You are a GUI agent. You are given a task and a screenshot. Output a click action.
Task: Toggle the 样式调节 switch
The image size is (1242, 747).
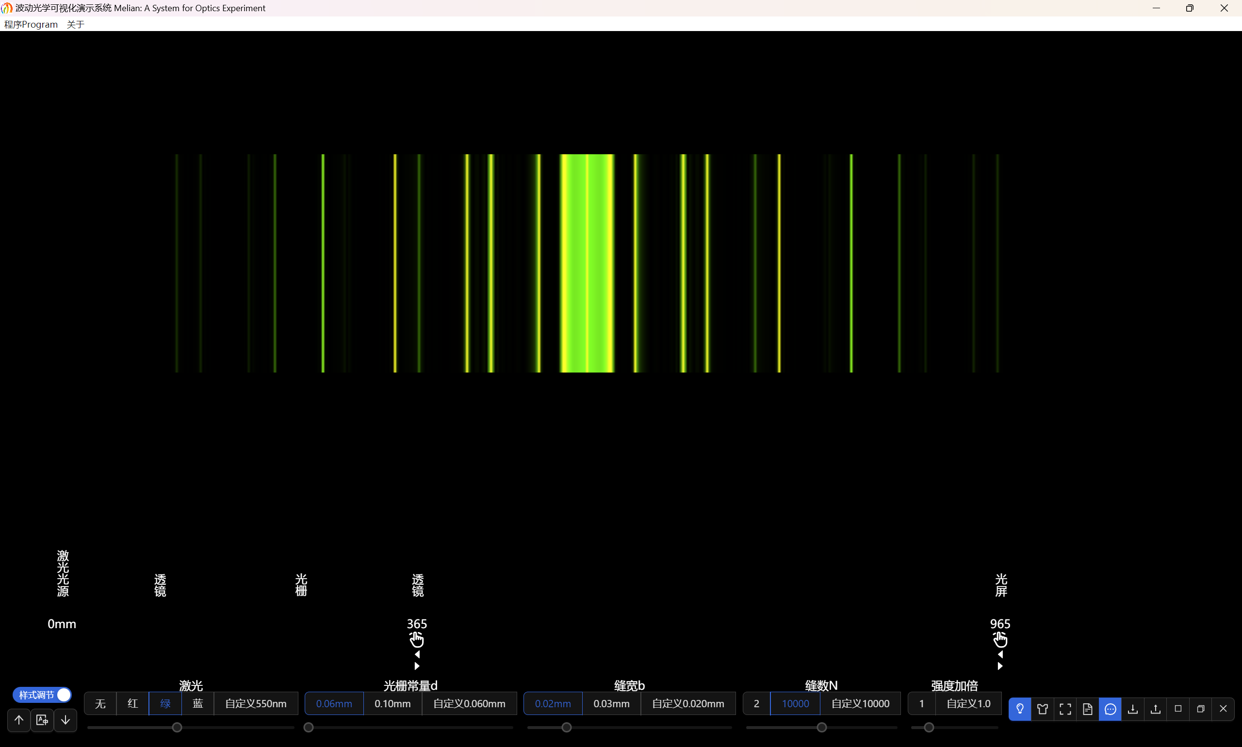(42, 695)
